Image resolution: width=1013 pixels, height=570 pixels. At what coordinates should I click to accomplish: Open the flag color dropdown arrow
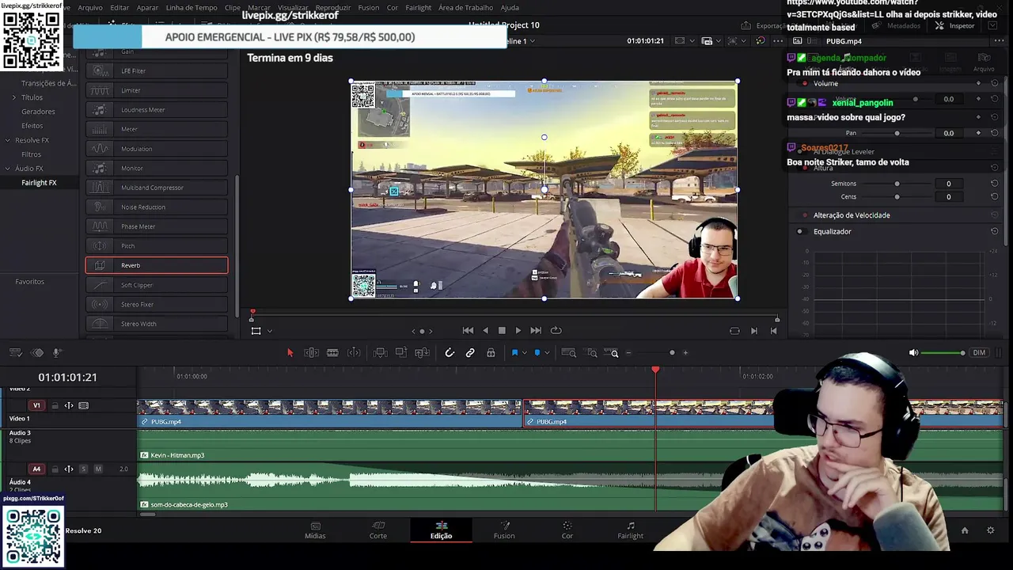(x=524, y=353)
